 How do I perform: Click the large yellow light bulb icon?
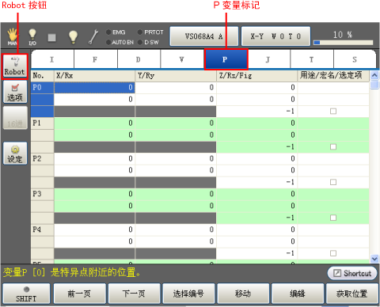point(73,37)
